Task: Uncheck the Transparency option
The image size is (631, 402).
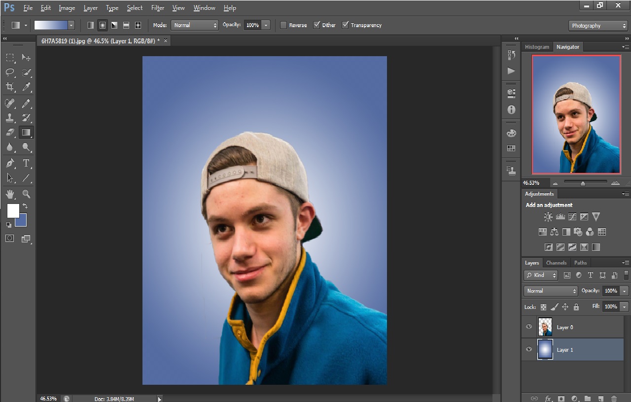Action: [x=346, y=25]
